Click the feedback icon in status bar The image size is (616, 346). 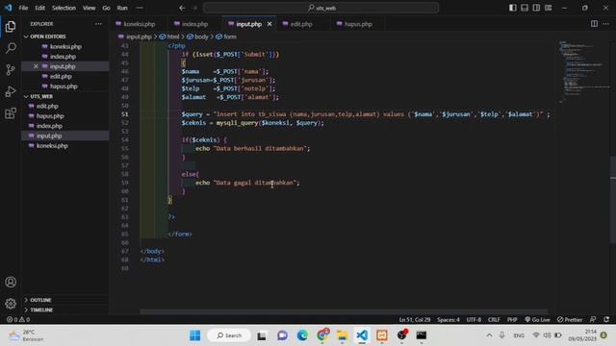(593, 319)
